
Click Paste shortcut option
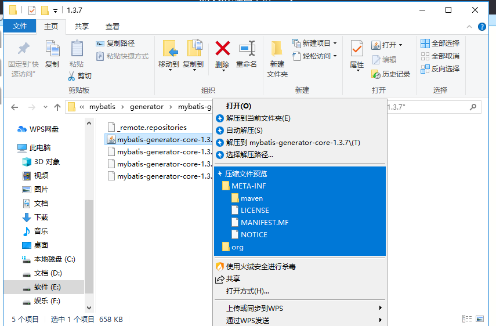pos(122,56)
